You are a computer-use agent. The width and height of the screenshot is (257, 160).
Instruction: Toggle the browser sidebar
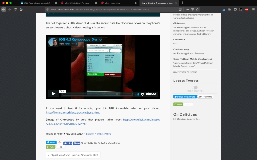click(235, 9)
